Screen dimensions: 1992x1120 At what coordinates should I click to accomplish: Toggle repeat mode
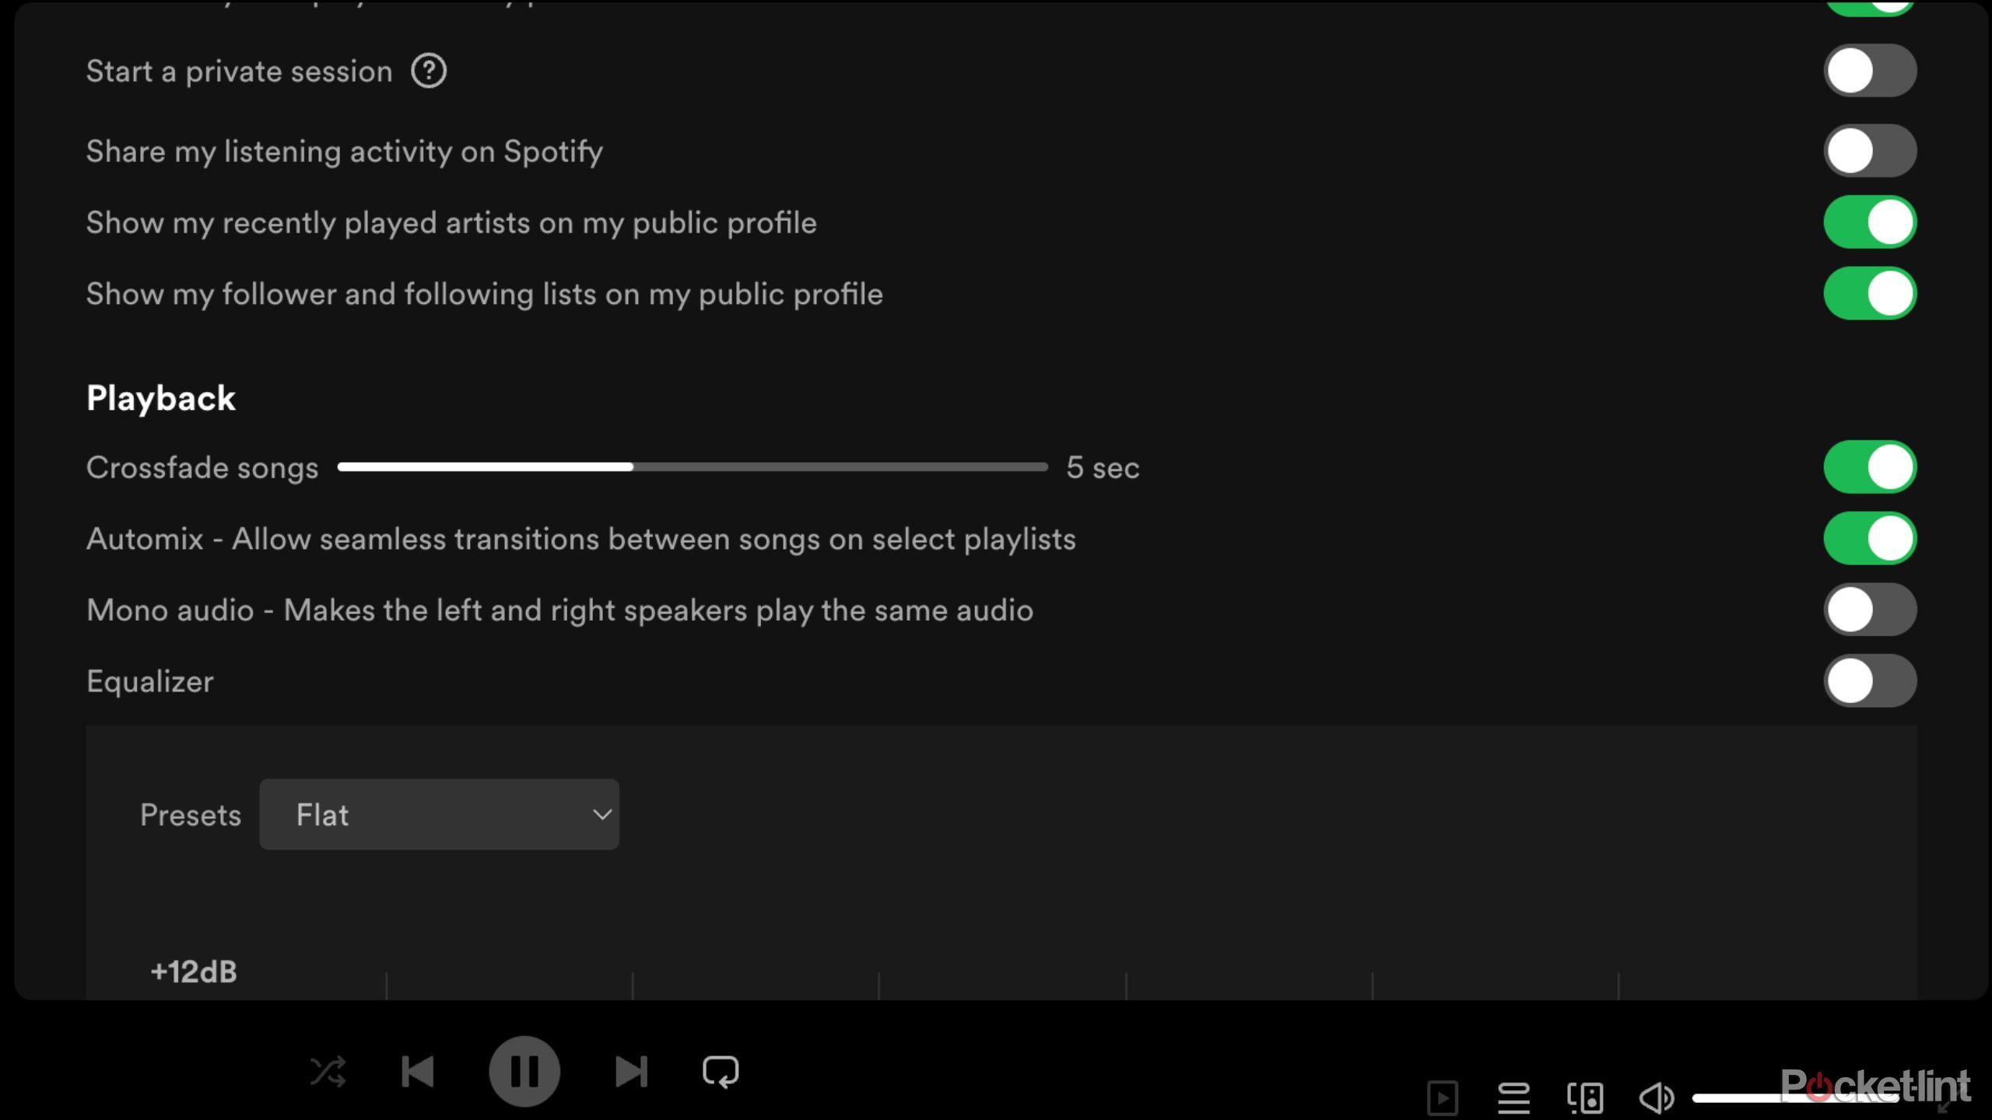pos(721,1072)
